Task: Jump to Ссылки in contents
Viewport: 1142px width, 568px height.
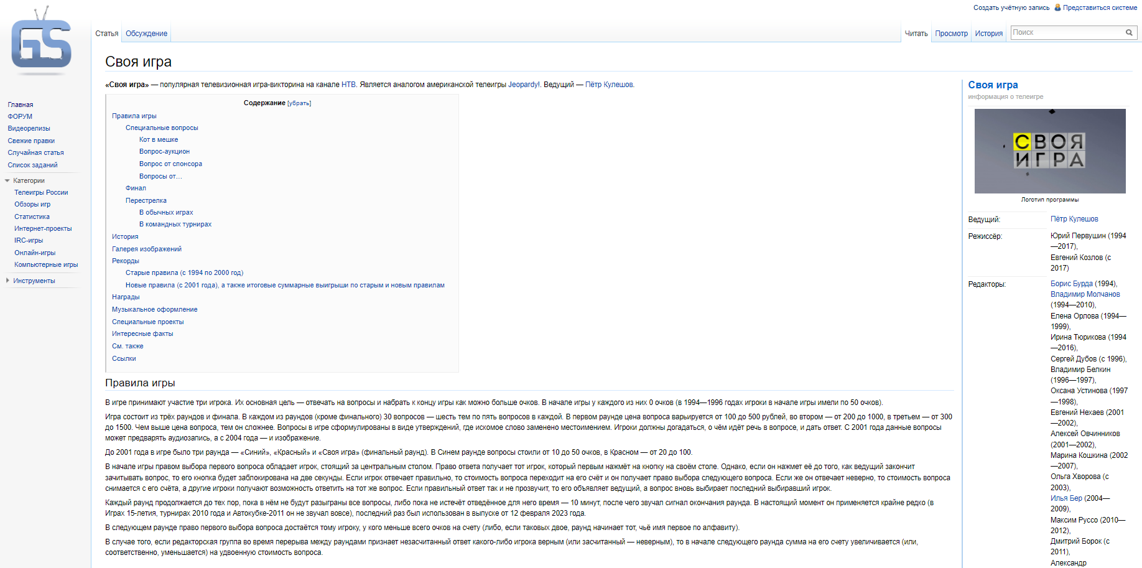Action: click(x=124, y=358)
